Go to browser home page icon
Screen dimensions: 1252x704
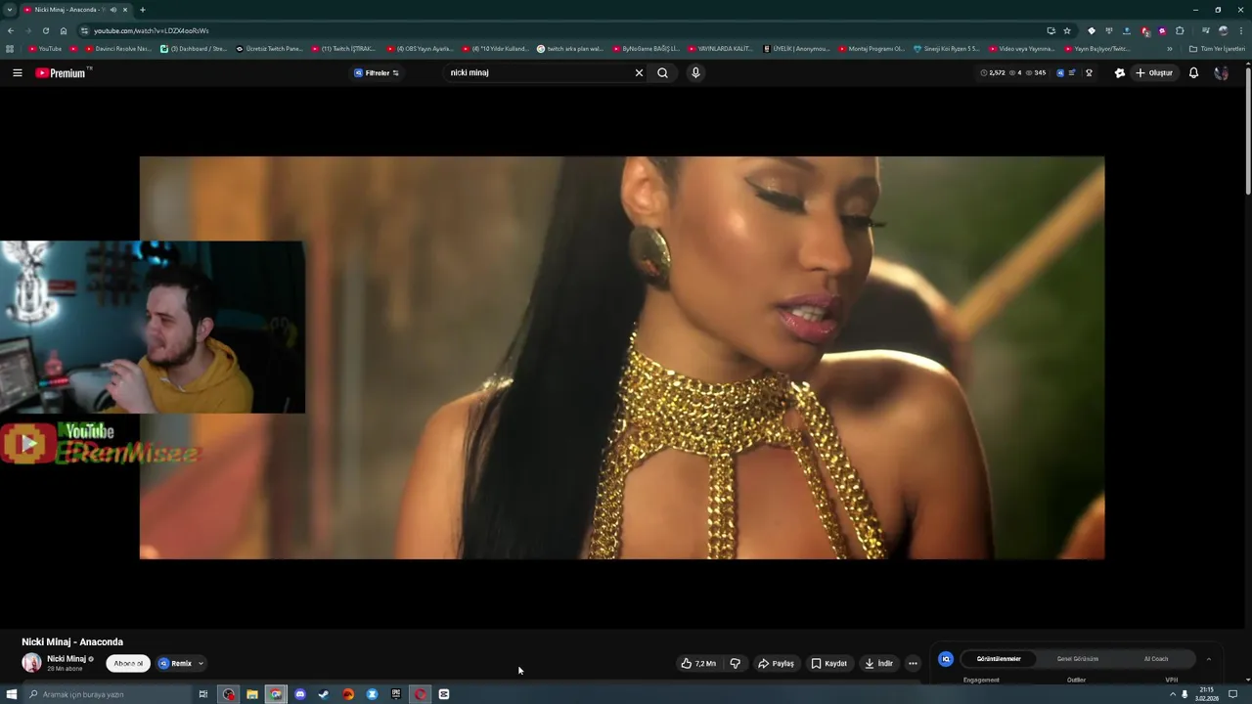click(x=64, y=30)
